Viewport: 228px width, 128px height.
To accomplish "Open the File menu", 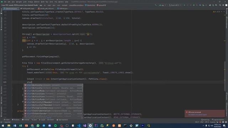I will (5, 2).
